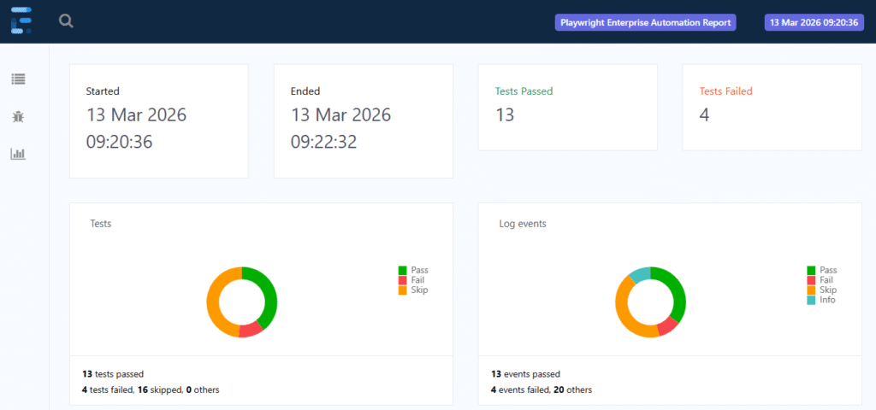Click the '13 tests passed' summary
The image size is (876, 410).
tap(113, 374)
